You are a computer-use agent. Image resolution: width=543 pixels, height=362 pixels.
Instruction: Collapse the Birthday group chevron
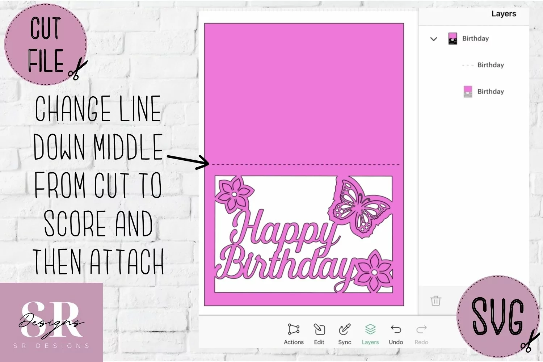point(434,39)
